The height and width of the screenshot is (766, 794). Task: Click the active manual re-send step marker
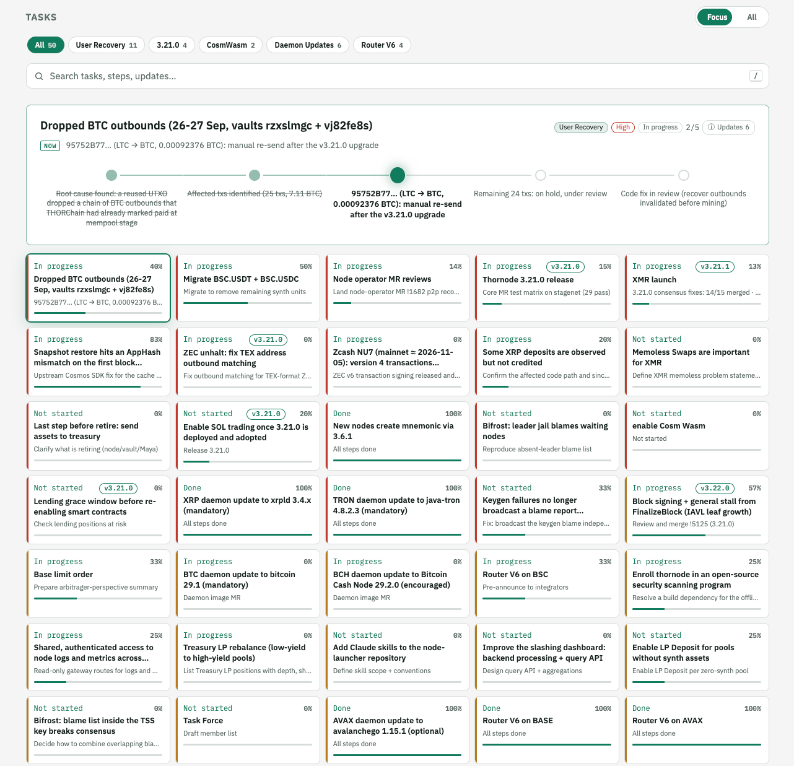pyautogui.click(x=398, y=175)
